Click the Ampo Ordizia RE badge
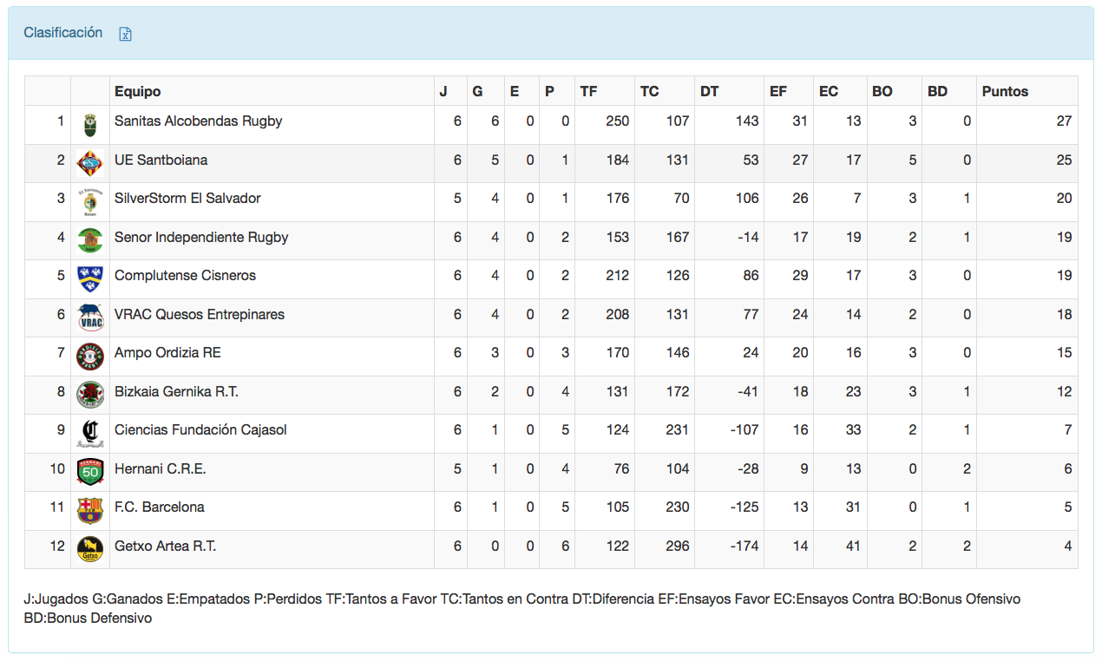This screenshot has height=661, width=1102. [90, 356]
